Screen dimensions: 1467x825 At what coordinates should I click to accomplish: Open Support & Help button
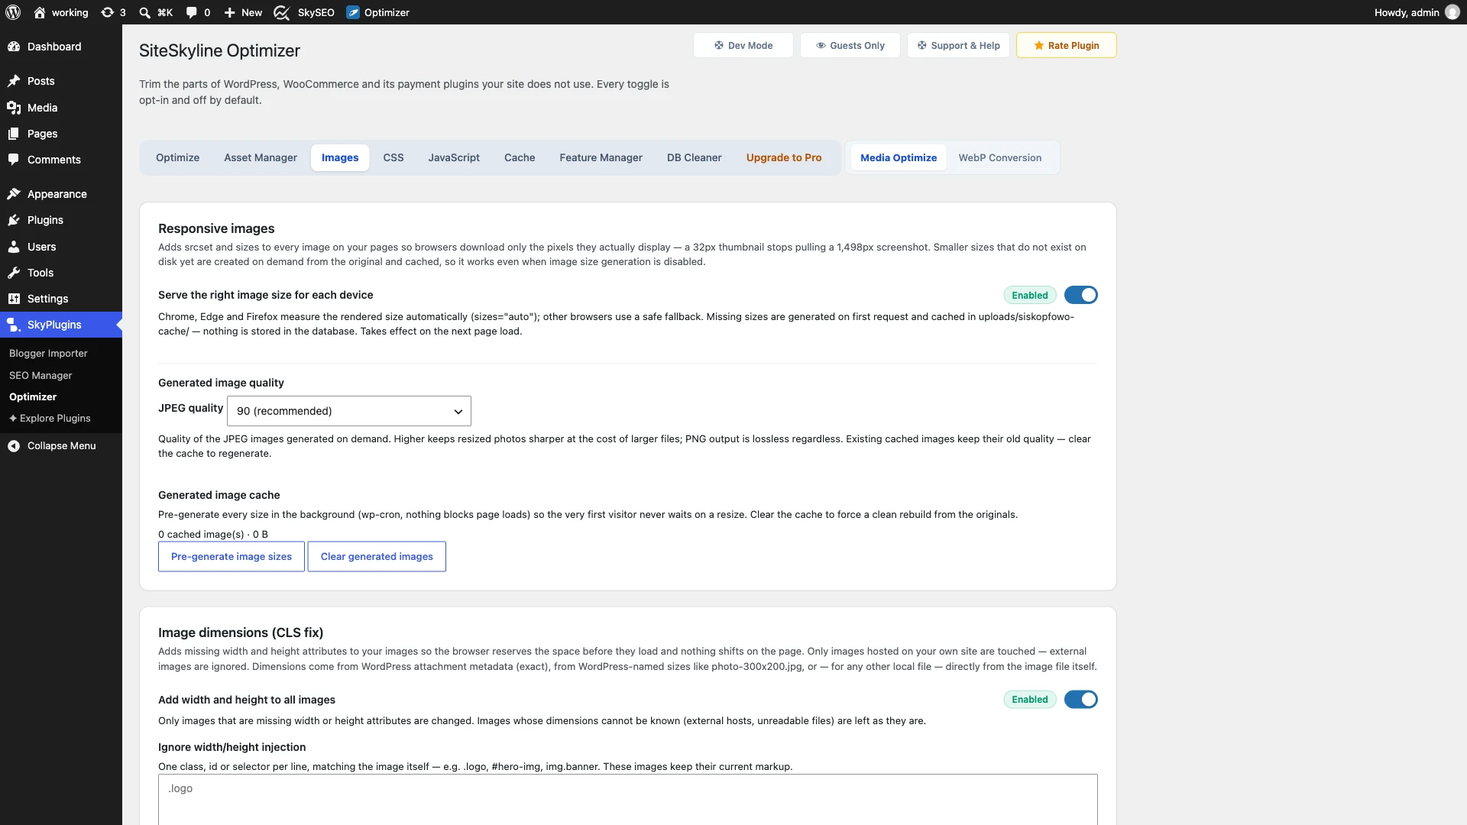click(x=958, y=45)
